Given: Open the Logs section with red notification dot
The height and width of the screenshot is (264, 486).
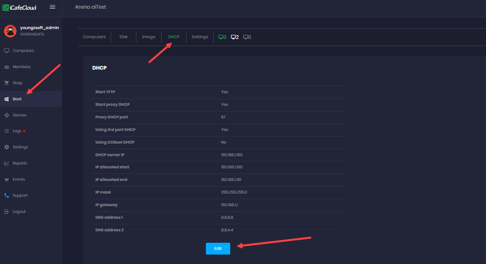Looking at the screenshot, I should coord(17,131).
